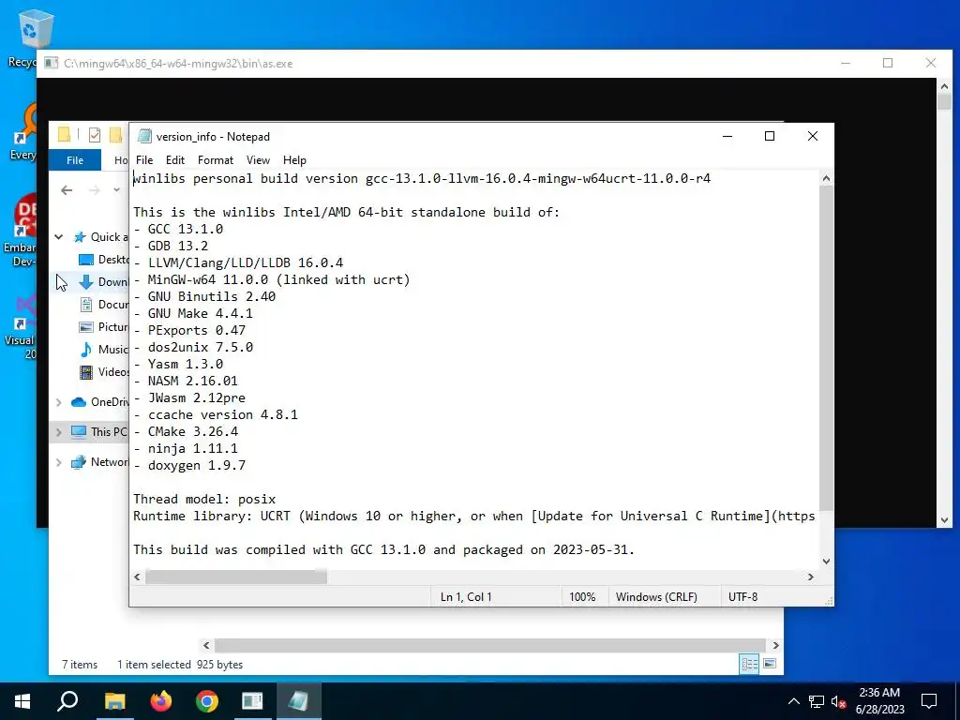Open Pictures in navigation pane
960x720 pixels.
(104, 327)
